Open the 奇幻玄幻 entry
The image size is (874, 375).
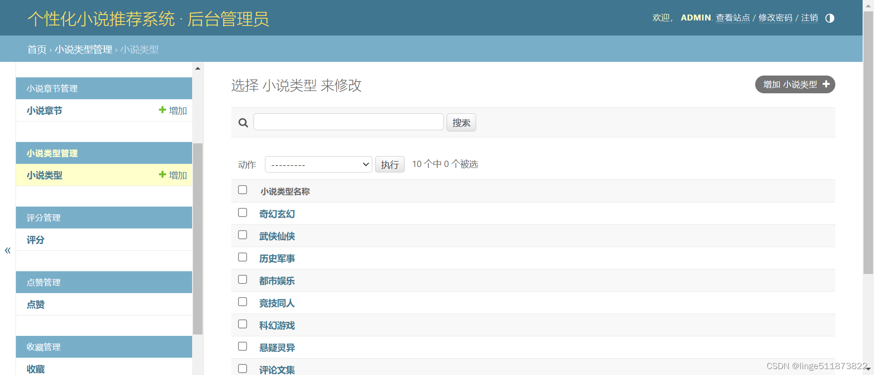[277, 214]
